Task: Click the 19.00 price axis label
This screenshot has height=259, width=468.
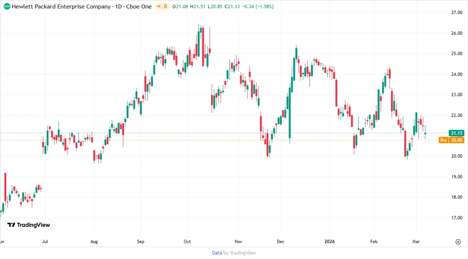Action: coord(457,177)
